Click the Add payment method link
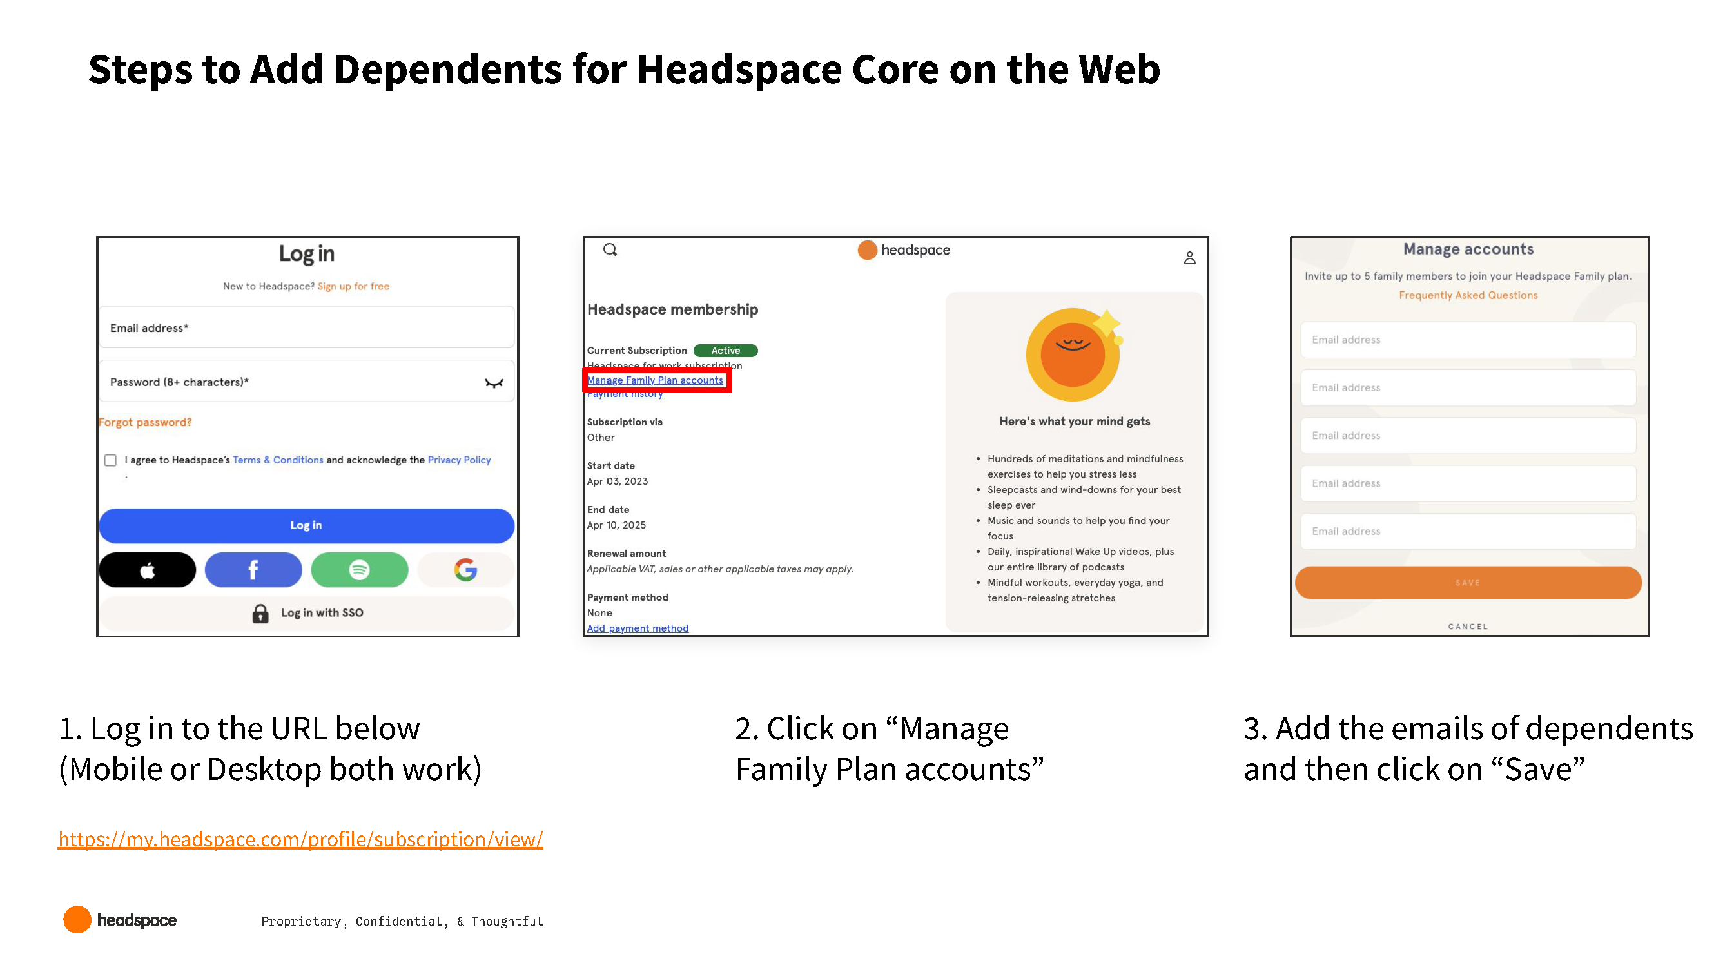This screenshot has width=1734, height=972. [638, 628]
